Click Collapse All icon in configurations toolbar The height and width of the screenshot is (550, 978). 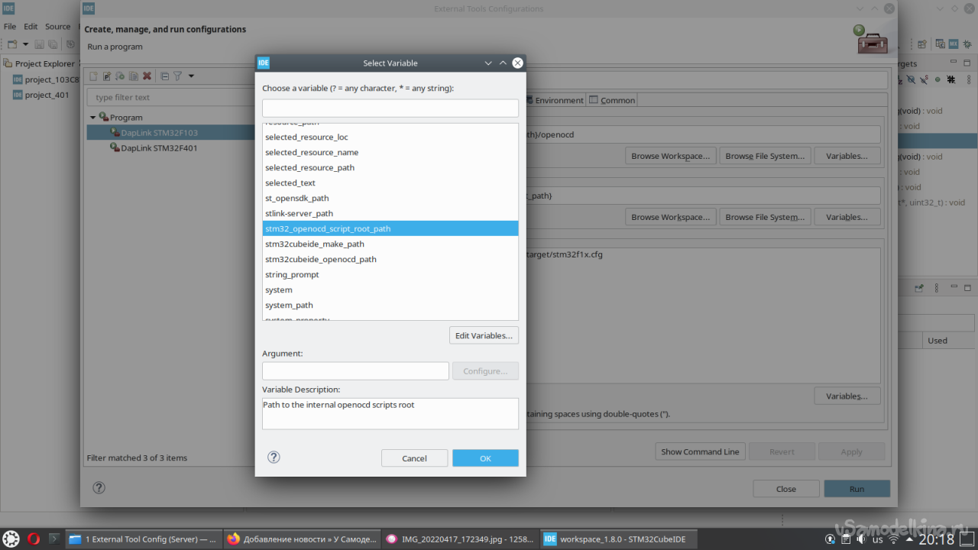[164, 76]
